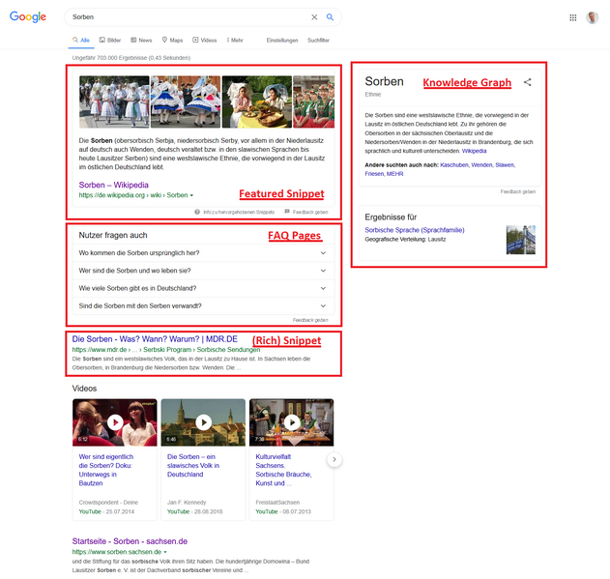Viewport: 610px width, 579px height.
Task: Play the video 'Wer sind eigentlich die Sorben'
Action: tap(115, 422)
